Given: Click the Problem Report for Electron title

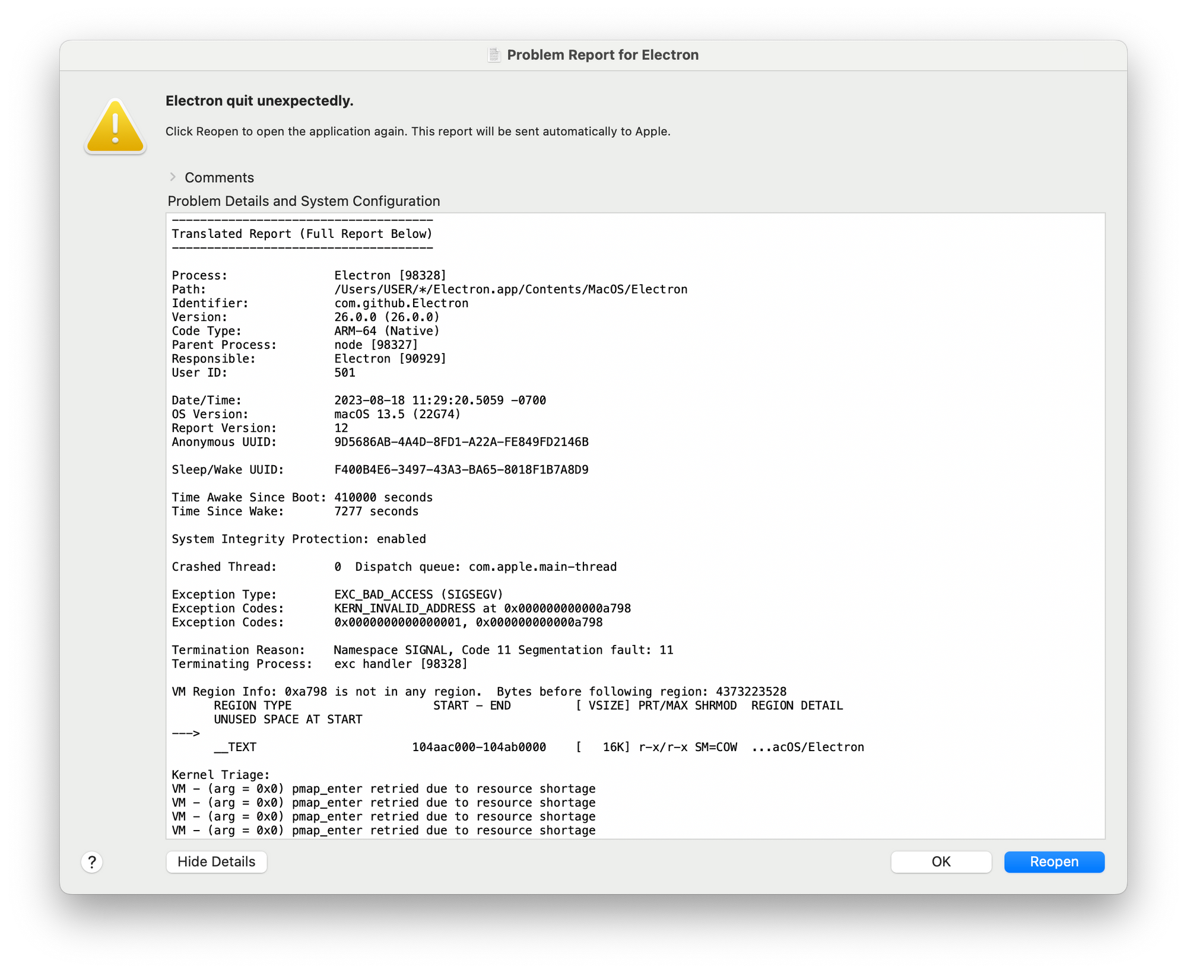Looking at the screenshot, I should (603, 55).
